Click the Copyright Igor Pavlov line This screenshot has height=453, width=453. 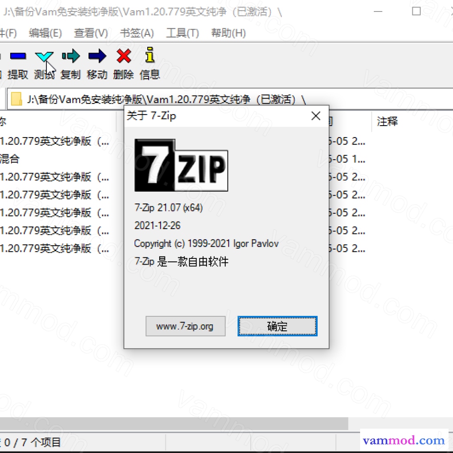(x=206, y=244)
